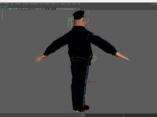Toggle X-Ray Active Components icon

[x=38, y=9]
